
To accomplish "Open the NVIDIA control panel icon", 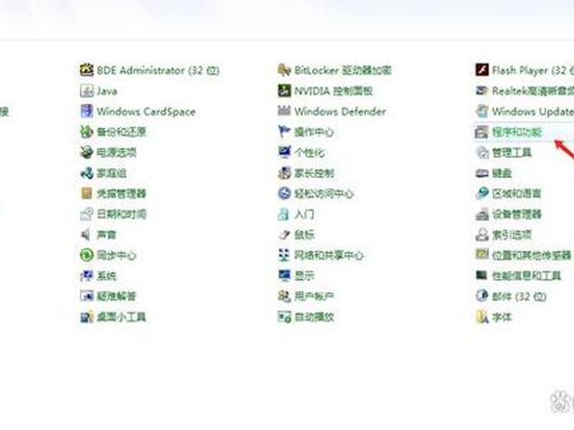I will tap(284, 90).
